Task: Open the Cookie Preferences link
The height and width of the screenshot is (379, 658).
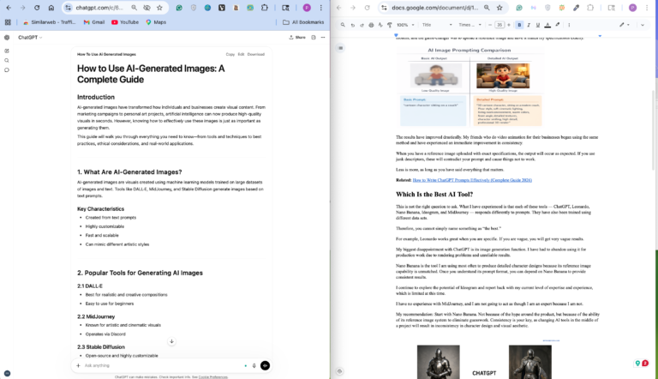Action: [212, 377]
